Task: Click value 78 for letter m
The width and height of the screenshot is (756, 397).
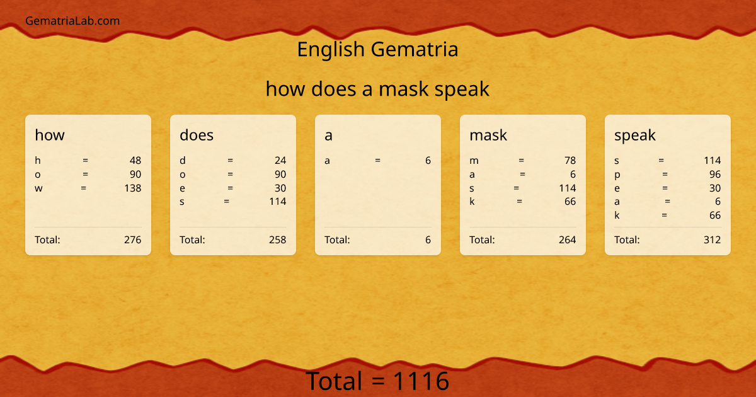Action: pos(570,160)
